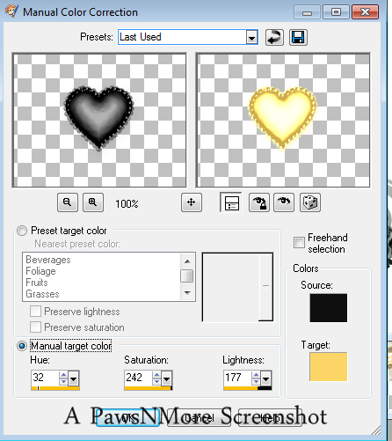Zoom out the preview with minus magnifier
Viewport: 392px width, 441px height.
[x=68, y=202]
